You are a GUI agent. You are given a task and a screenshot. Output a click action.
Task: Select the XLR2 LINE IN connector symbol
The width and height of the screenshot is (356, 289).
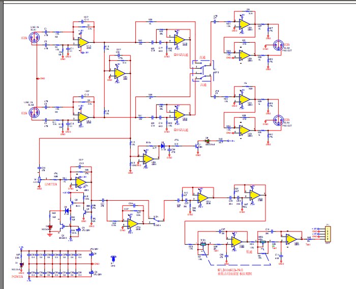coord(34,113)
